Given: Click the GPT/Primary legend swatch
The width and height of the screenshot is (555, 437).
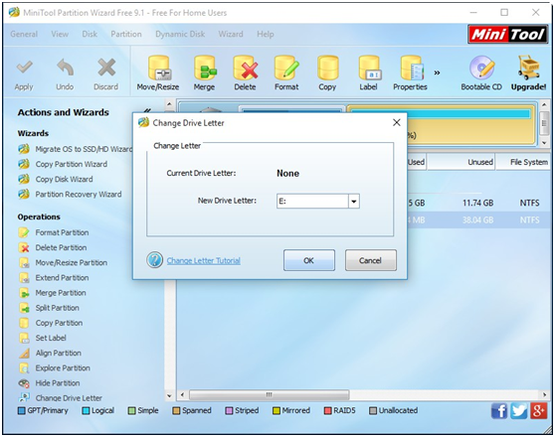Looking at the screenshot, I should [22, 411].
